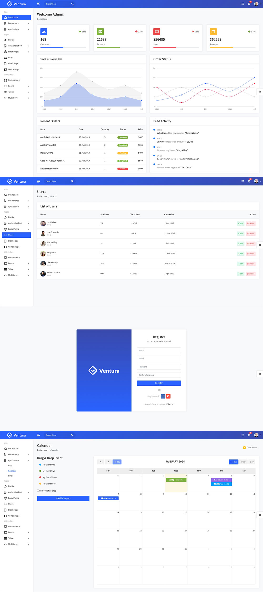Expand Application menu in Welcome Admin page sidebar
Image resolution: width=263 pixels, height=592 pixels.
click(16, 29)
